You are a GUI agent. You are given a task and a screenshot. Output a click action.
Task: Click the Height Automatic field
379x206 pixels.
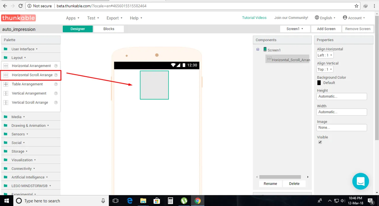(342, 96)
